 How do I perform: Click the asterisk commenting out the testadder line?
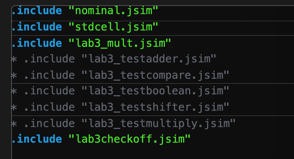click(x=14, y=59)
